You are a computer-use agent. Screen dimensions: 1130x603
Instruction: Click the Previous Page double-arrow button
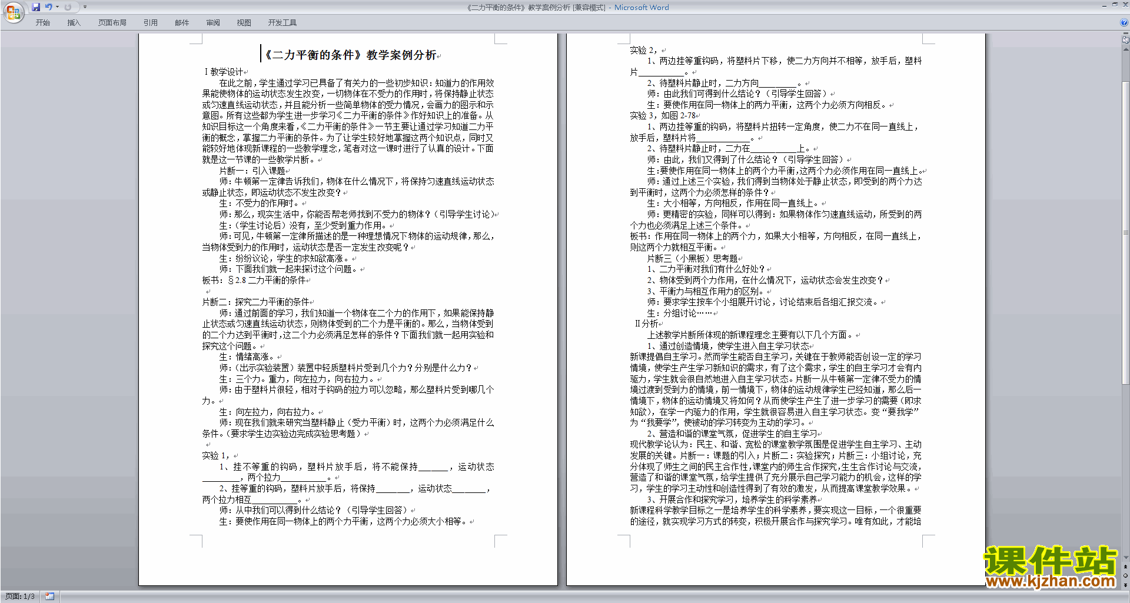point(1126,567)
